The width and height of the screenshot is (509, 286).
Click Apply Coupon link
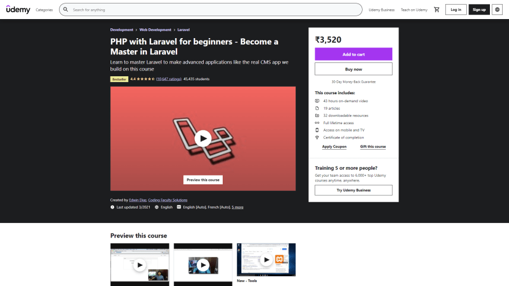pos(334,147)
